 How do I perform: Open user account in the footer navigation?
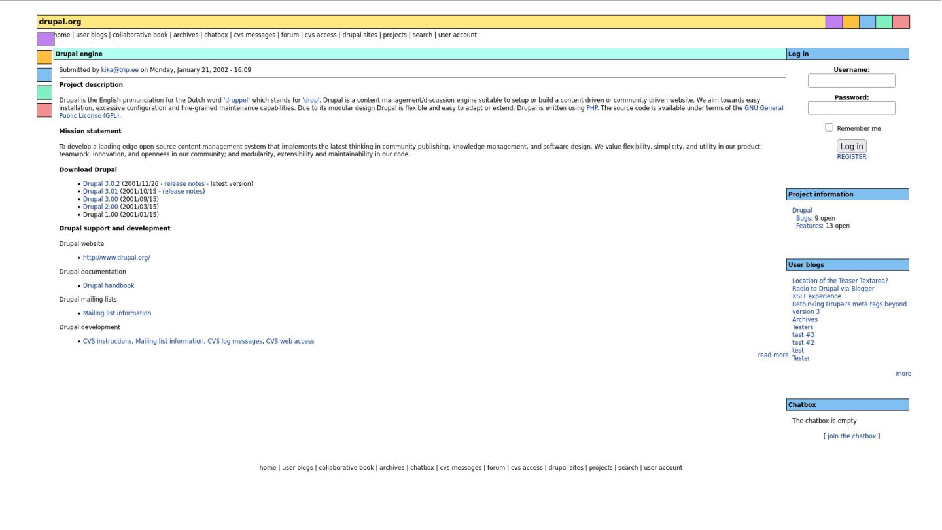pyautogui.click(x=663, y=468)
